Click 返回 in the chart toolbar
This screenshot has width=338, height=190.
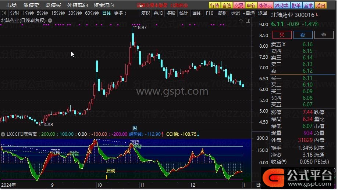tap(262, 13)
